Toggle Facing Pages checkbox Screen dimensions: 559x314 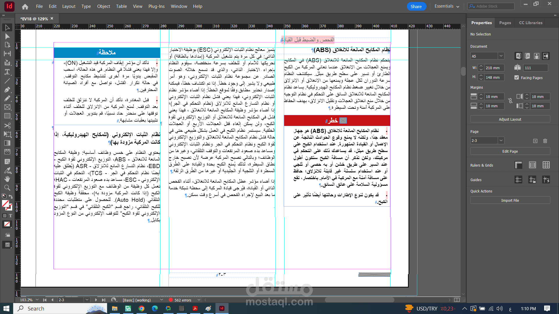click(x=517, y=78)
